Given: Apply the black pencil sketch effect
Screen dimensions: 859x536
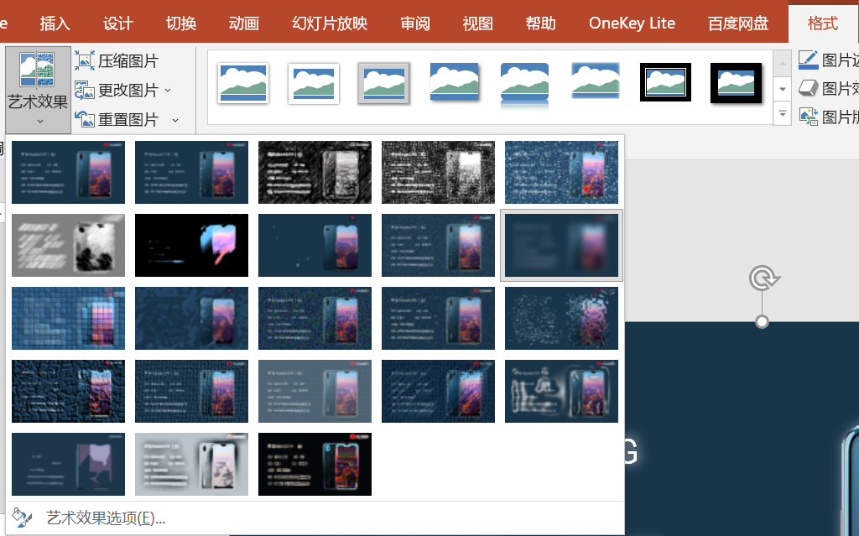Looking at the screenshot, I should (315, 172).
